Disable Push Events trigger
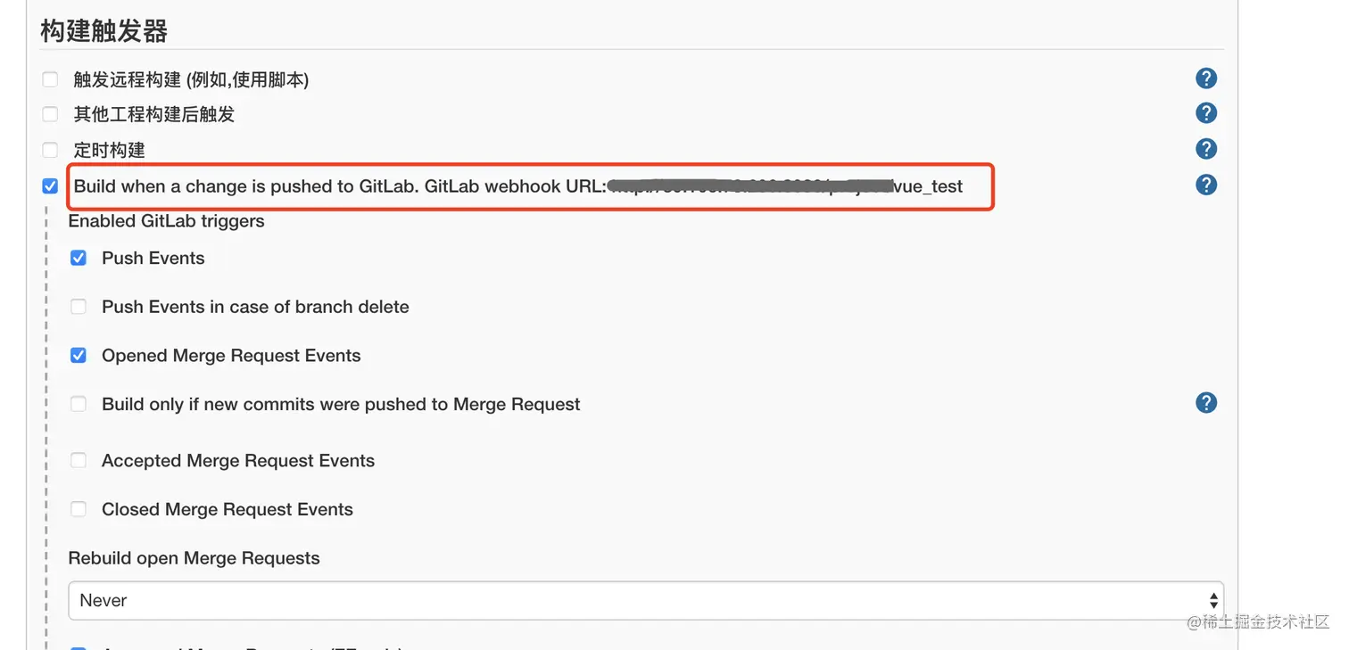1349x650 pixels. coord(79,259)
